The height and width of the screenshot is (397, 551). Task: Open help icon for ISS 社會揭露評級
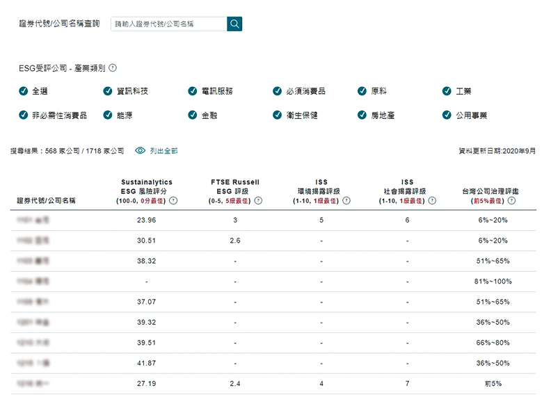(432, 201)
